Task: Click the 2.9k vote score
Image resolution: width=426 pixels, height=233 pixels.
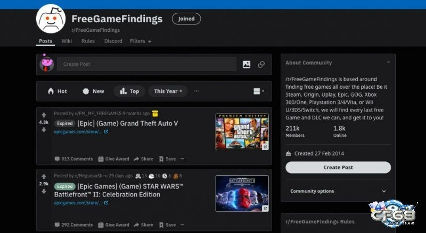Action: coord(44,184)
